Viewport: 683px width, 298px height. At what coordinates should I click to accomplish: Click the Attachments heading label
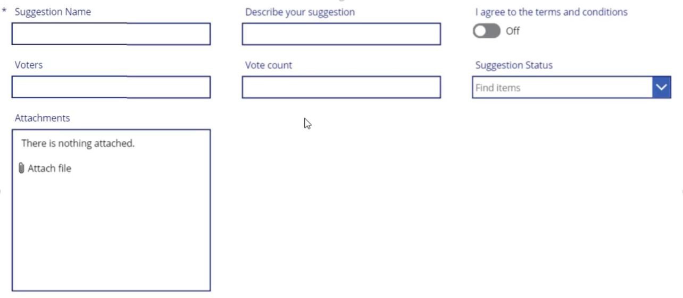[x=43, y=118]
